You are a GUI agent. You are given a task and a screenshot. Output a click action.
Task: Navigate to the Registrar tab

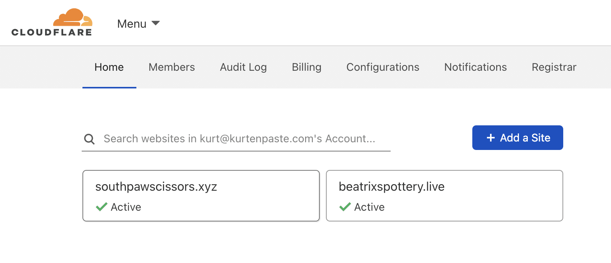pos(554,67)
